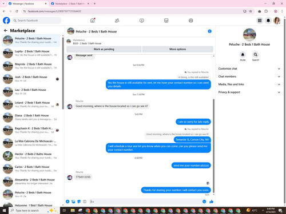Open Josh - 2 Beds 1 Bath House chat
The height and width of the screenshot is (214, 286).
click(31, 79)
